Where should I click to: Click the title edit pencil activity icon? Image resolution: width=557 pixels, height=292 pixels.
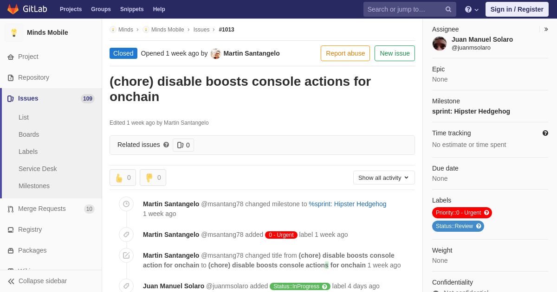tap(126, 255)
